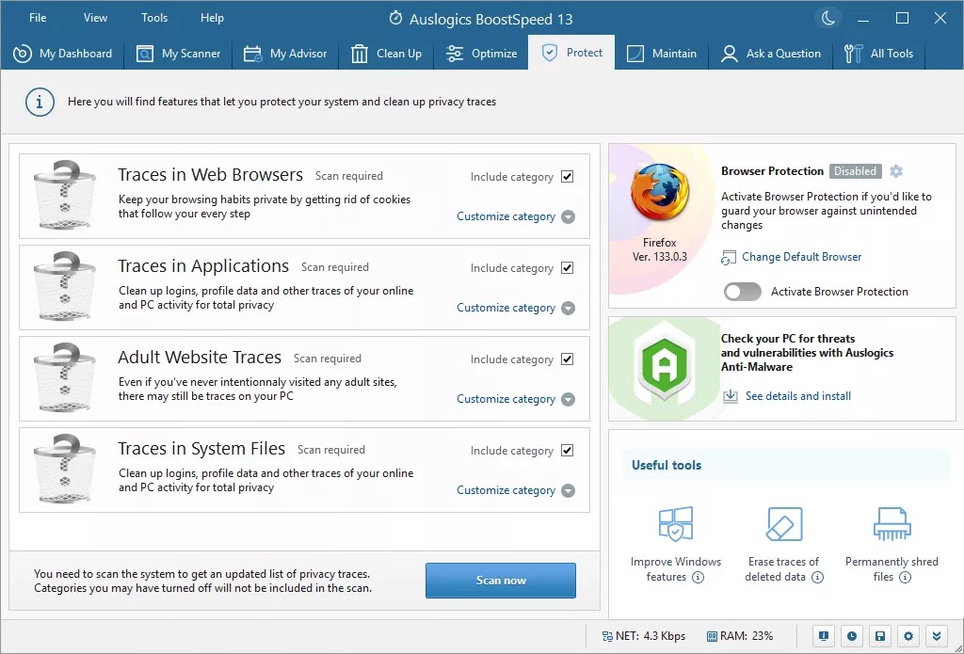Open the Tools menu

pos(154,18)
